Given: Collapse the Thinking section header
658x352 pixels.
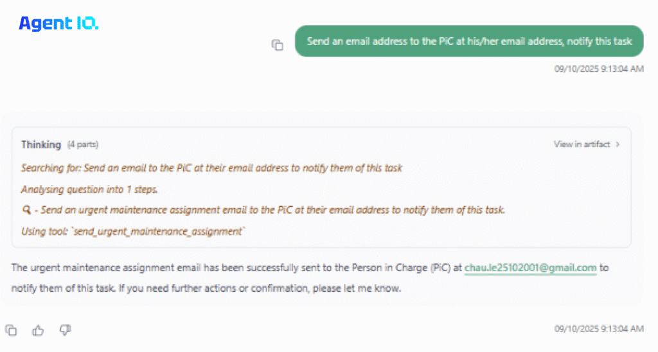Looking at the screenshot, I should 41,145.
